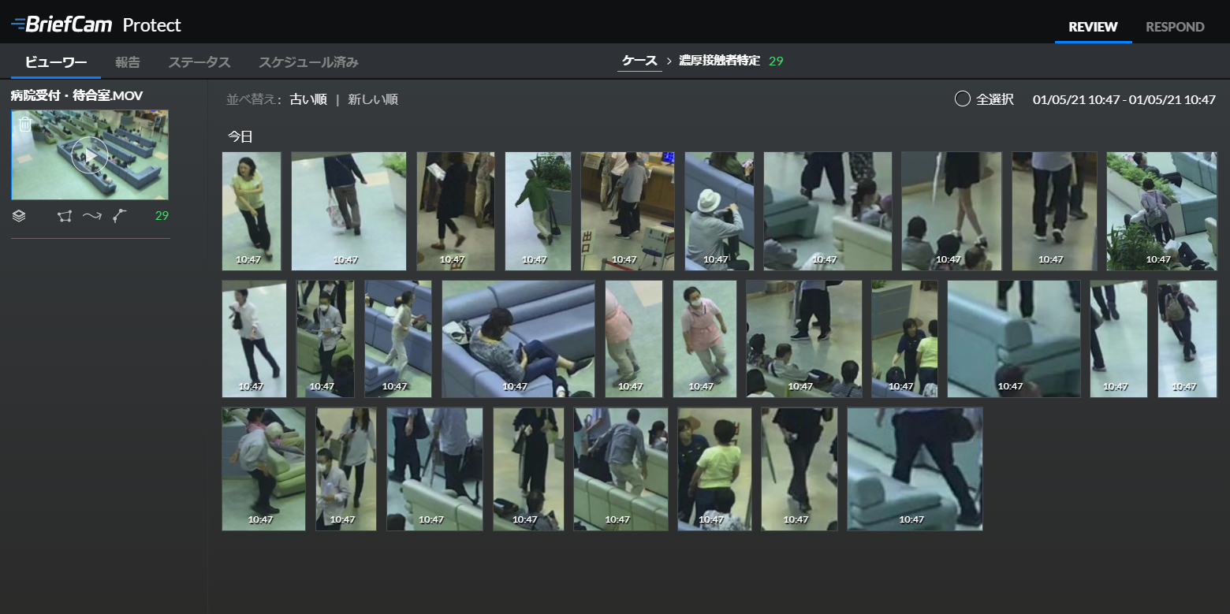Open the 報告 tab
This screenshot has width=1230, height=614.
click(x=127, y=62)
